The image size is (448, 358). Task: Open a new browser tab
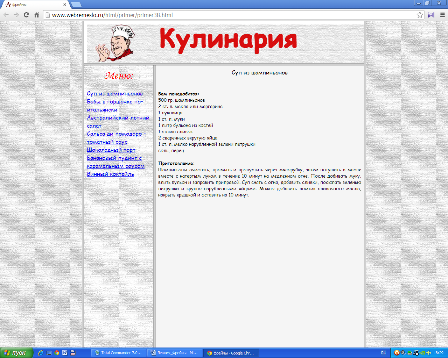click(x=76, y=5)
